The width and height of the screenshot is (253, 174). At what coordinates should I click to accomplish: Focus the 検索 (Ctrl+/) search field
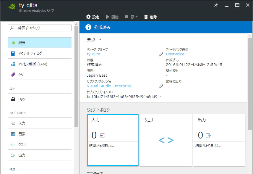(40, 28)
